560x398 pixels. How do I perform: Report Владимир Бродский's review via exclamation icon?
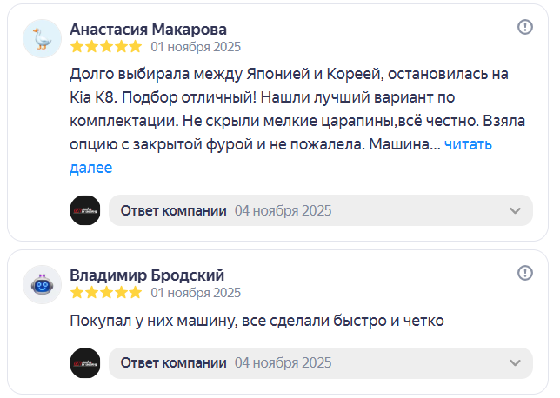pyautogui.click(x=525, y=273)
